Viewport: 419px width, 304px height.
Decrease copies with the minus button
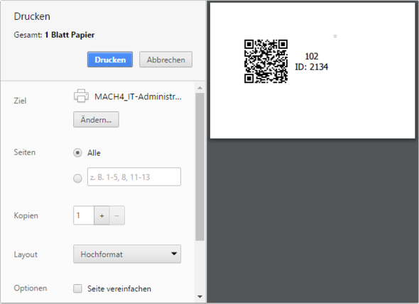116,215
